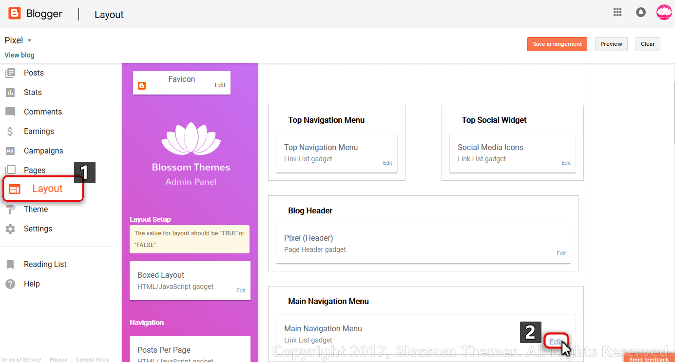Click the Settings gear icon
This screenshot has width=675, height=362.
tap(10, 229)
